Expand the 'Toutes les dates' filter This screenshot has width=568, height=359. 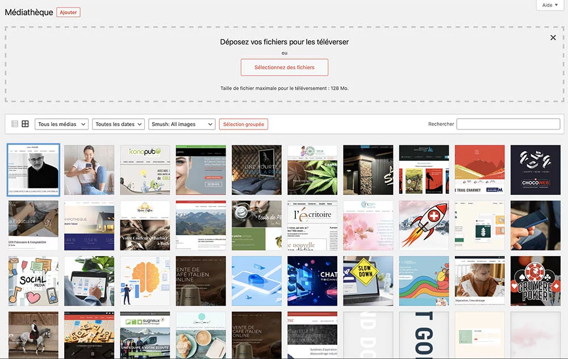[x=118, y=124]
